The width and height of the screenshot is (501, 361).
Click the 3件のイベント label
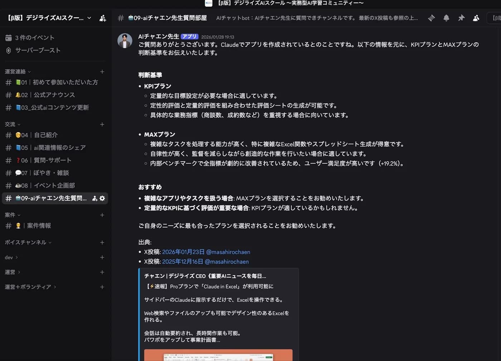35,38
